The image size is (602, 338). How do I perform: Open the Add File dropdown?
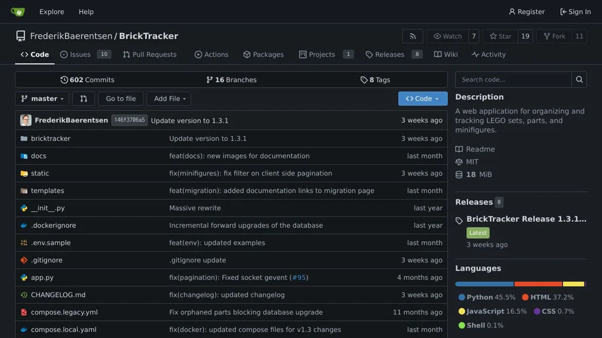tap(169, 99)
